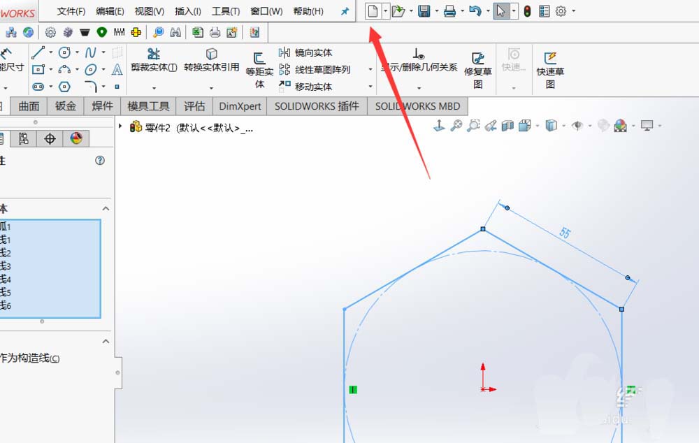699x443 pixels.
Task: Open dropdown under 转换实体引用
Action: 211,88
